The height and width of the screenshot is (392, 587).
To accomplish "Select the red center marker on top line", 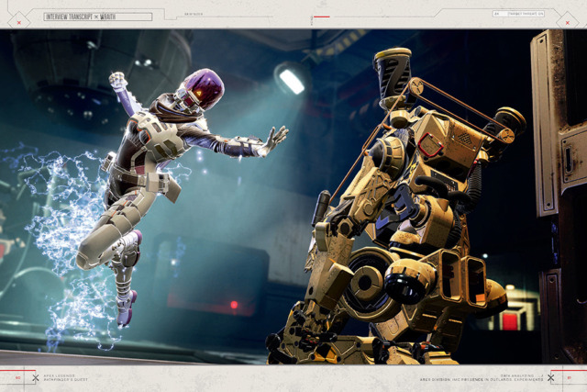I will tap(322, 17).
